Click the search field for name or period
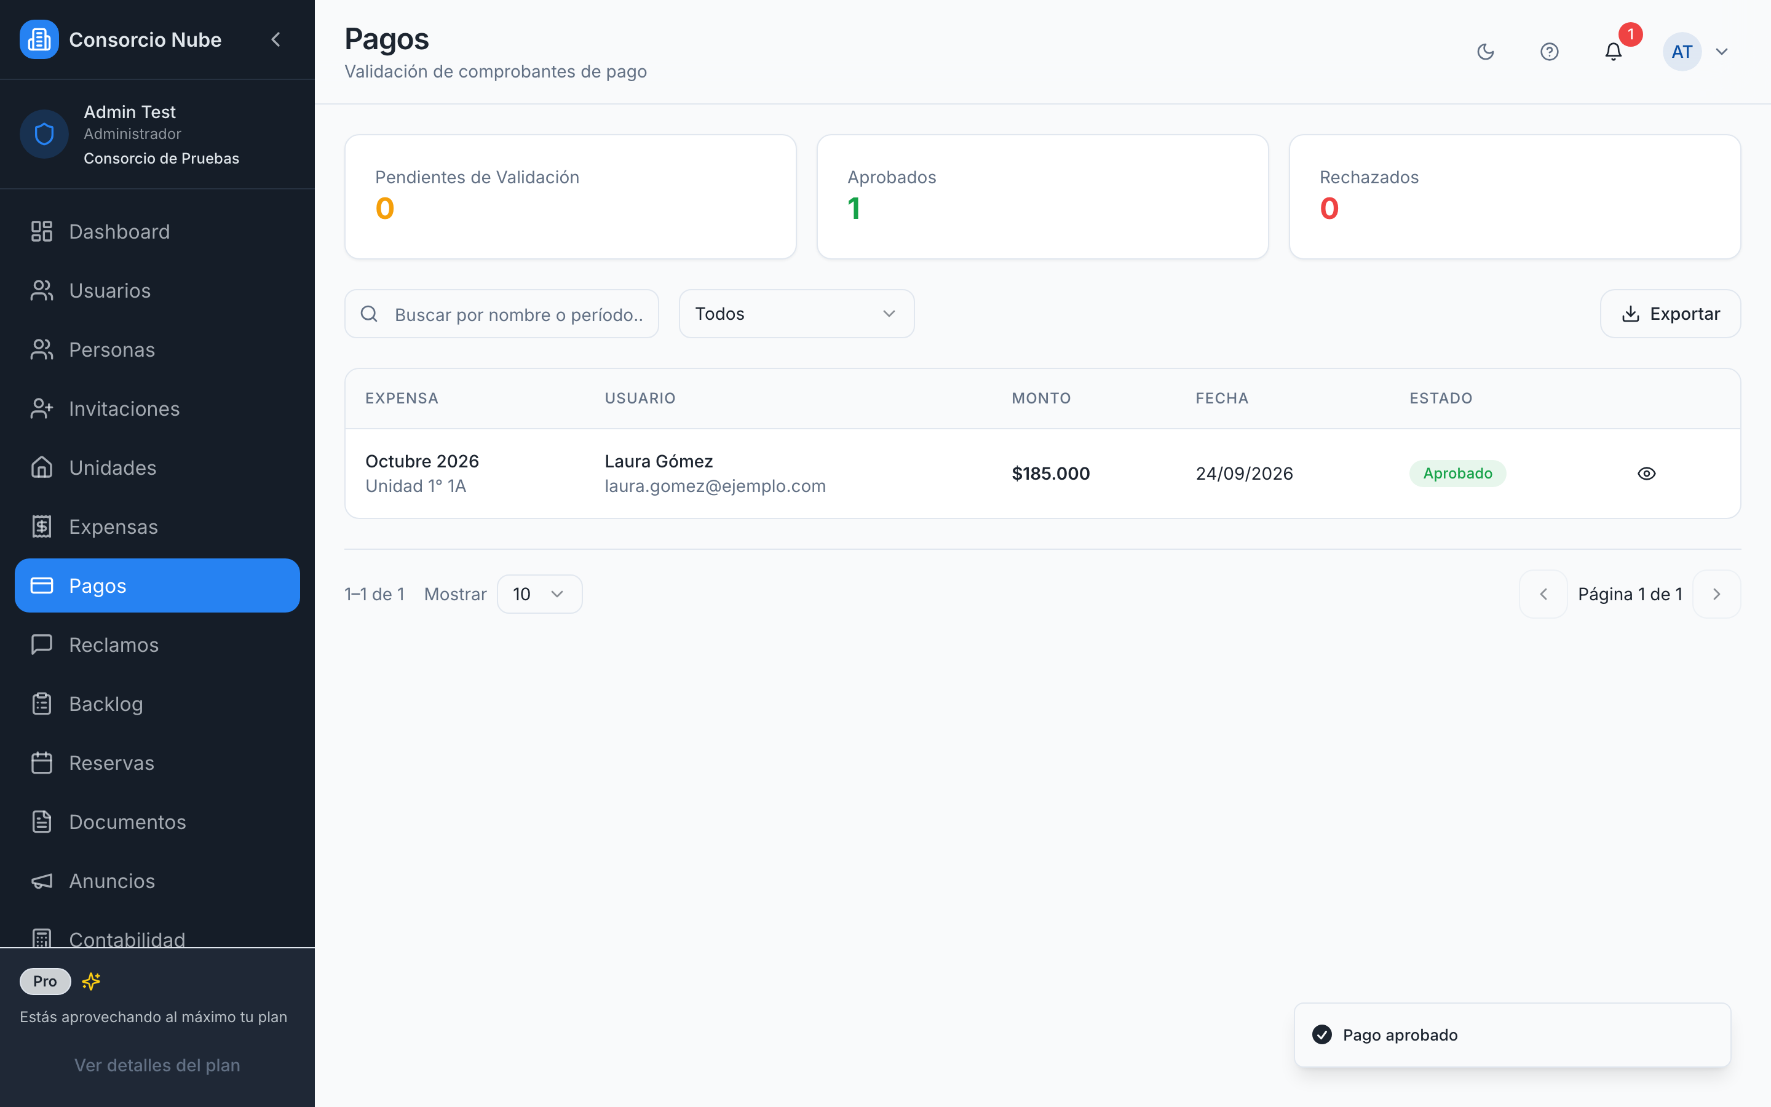Image resolution: width=1771 pixels, height=1107 pixels. click(501, 314)
